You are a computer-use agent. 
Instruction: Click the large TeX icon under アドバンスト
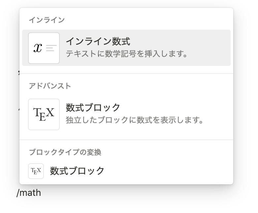tap(44, 114)
